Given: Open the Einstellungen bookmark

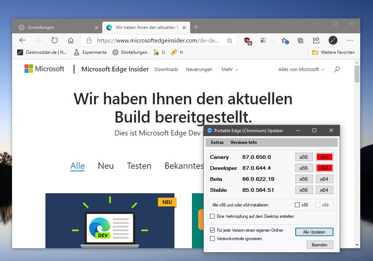Looking at the screenshot, I should coord(130,52).
